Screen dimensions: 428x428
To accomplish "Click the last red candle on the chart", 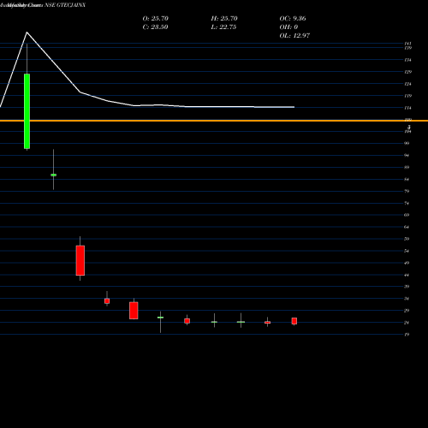I will pyautogui.click(x=294, y=321).
